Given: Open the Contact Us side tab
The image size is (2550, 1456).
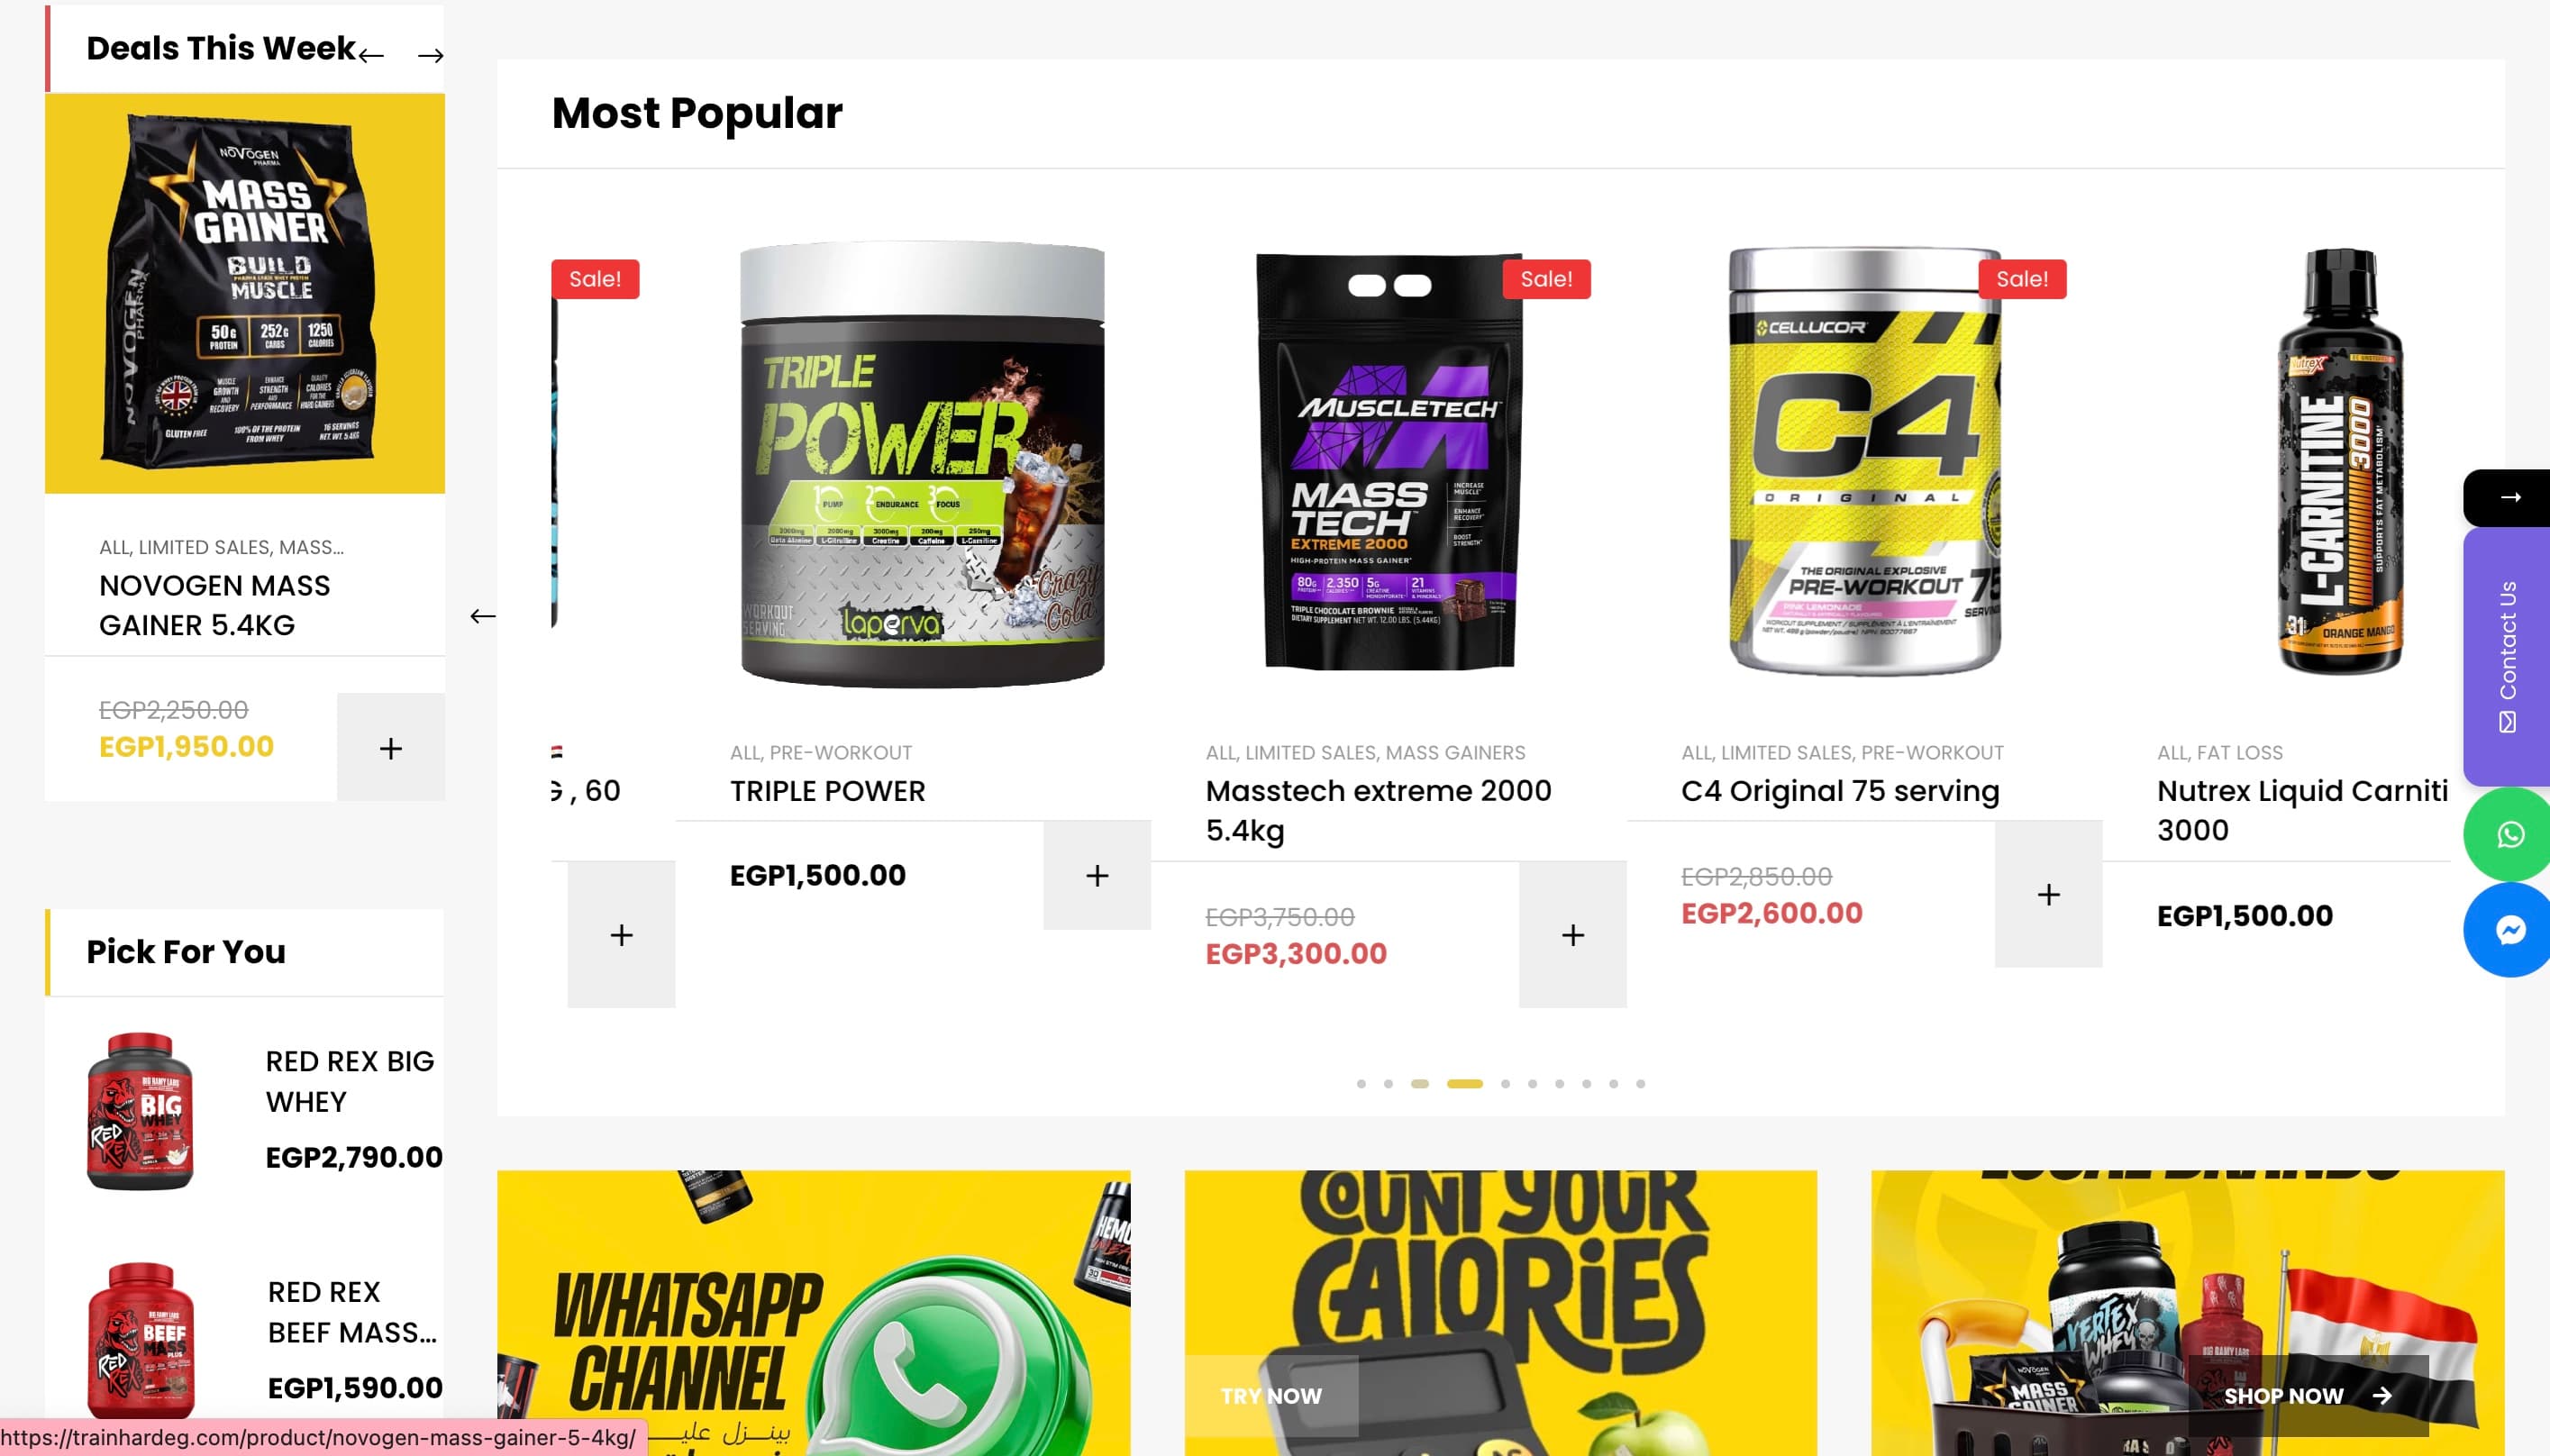Looking at the screenshot, I should tap(2508, 656).
